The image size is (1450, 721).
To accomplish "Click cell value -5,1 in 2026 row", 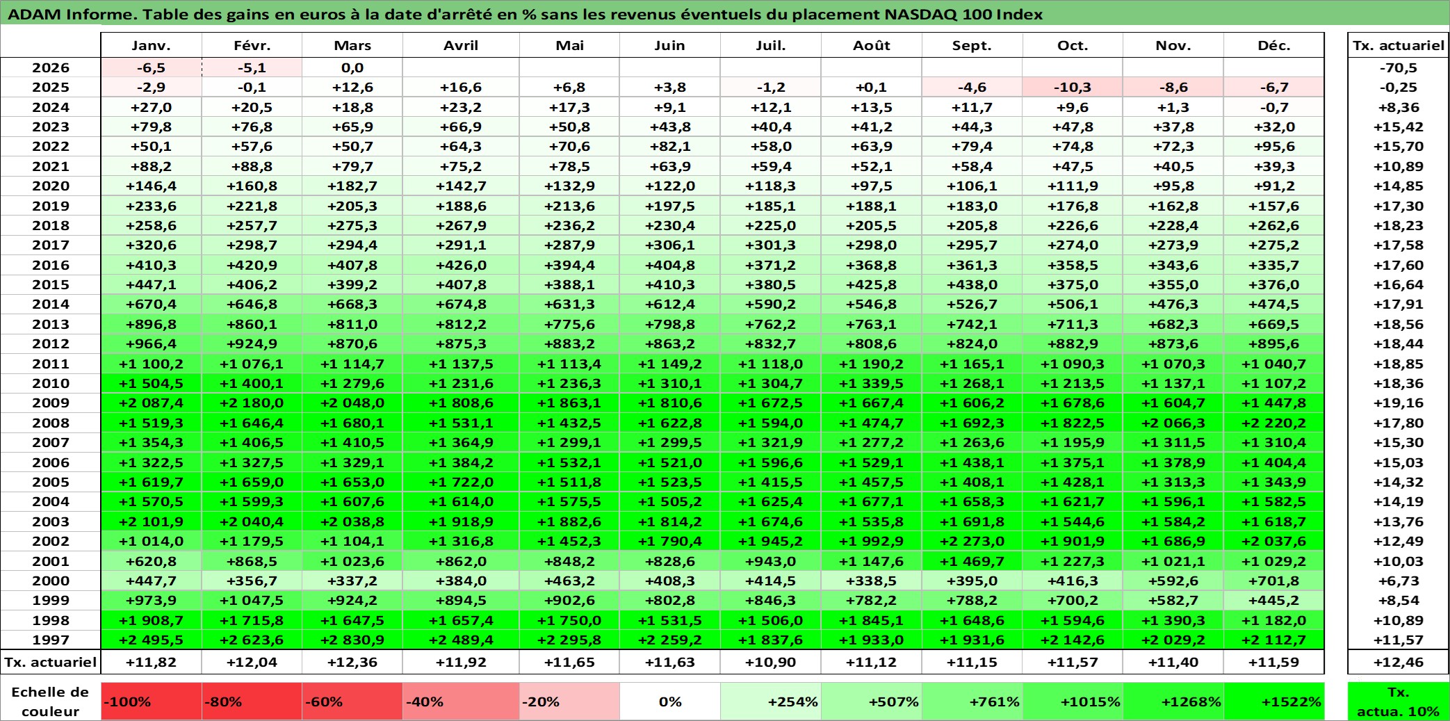I will point(252,67).
